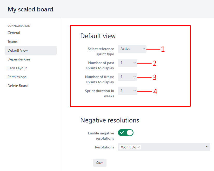Open the future sprints number dropdown
The height and width of the screenshot is (171, 214).
(x=128, y=77)
